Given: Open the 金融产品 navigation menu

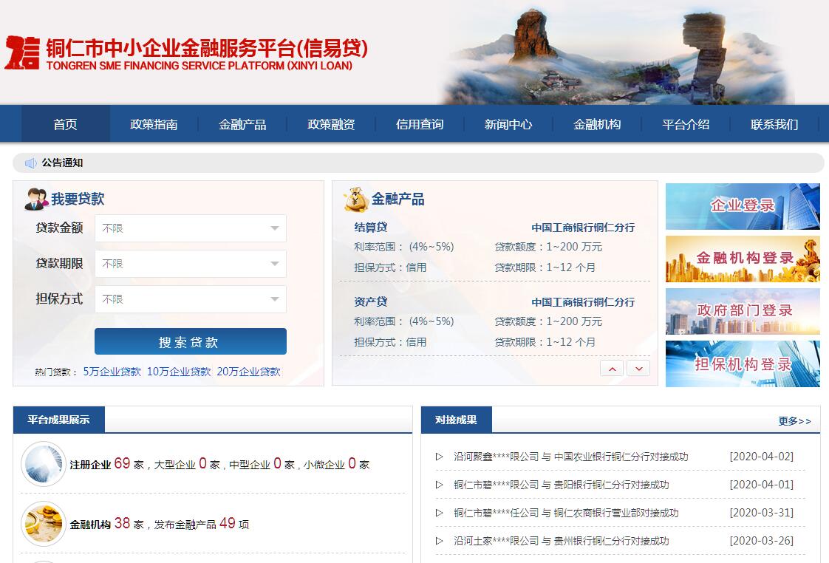Looking at the screenshot, I should 242,124.
